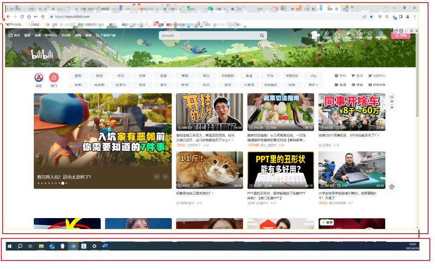Click the undo-close-tab arrow icon
This screenshot has width=435, height=270.
pyautogui.click(x=36, y=16)
